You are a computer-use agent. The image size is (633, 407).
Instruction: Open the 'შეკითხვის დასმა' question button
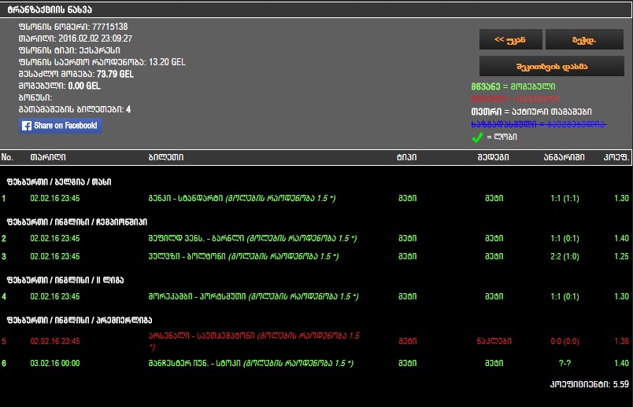click(551, 66)
